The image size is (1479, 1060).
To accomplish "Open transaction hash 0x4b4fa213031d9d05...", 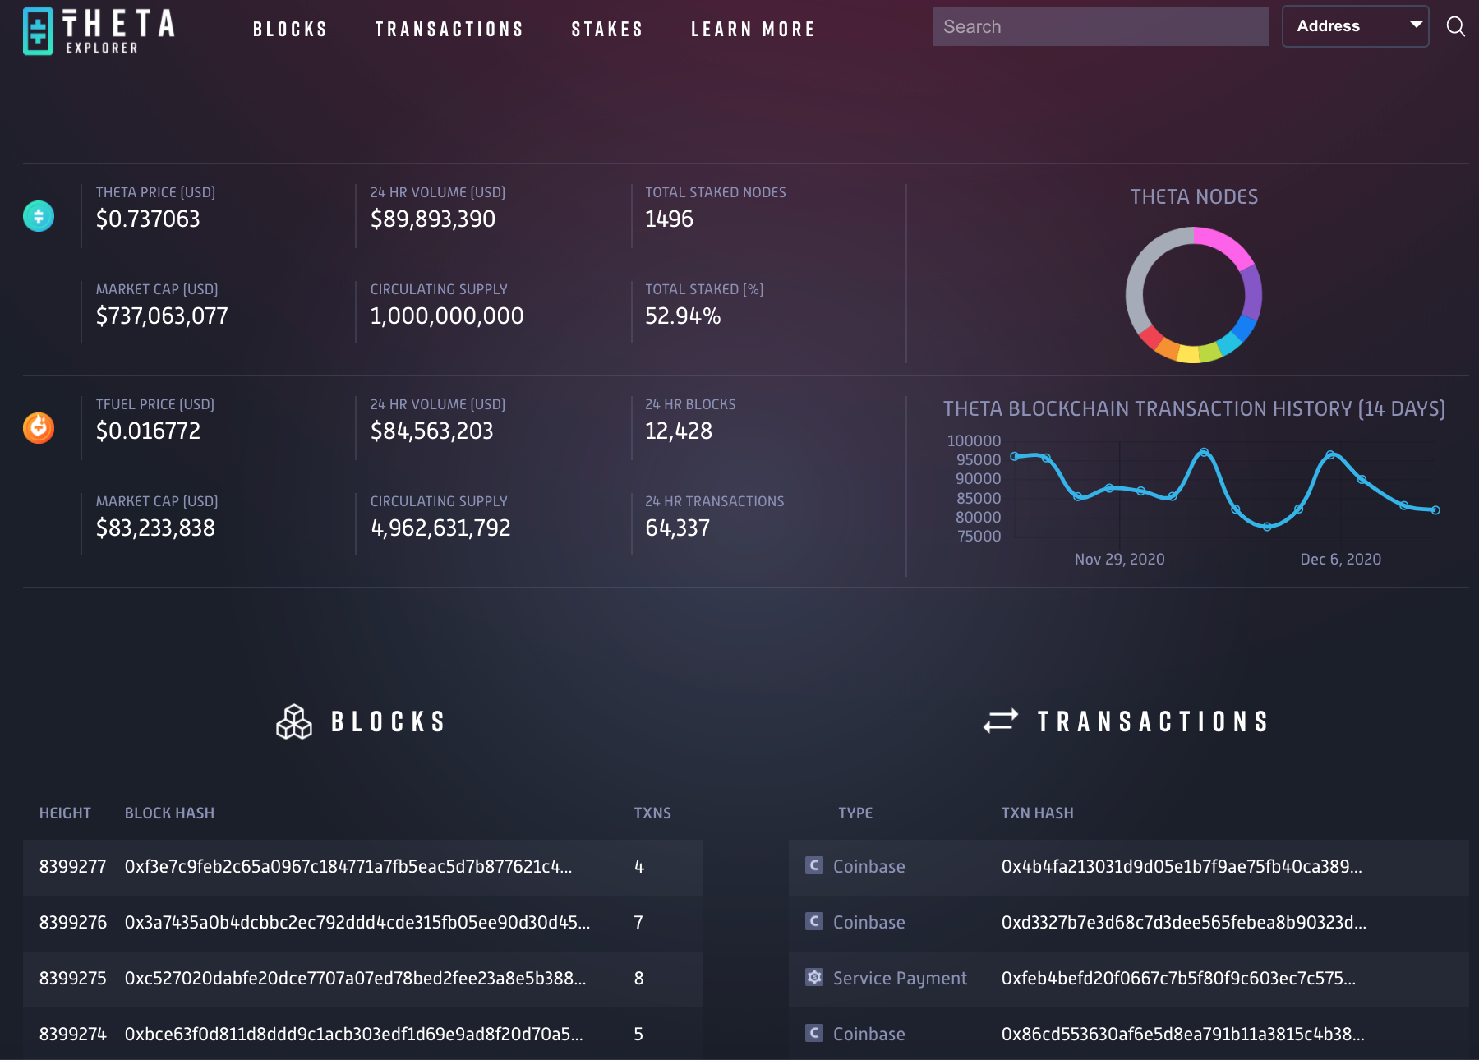I will click(1182, 867).
